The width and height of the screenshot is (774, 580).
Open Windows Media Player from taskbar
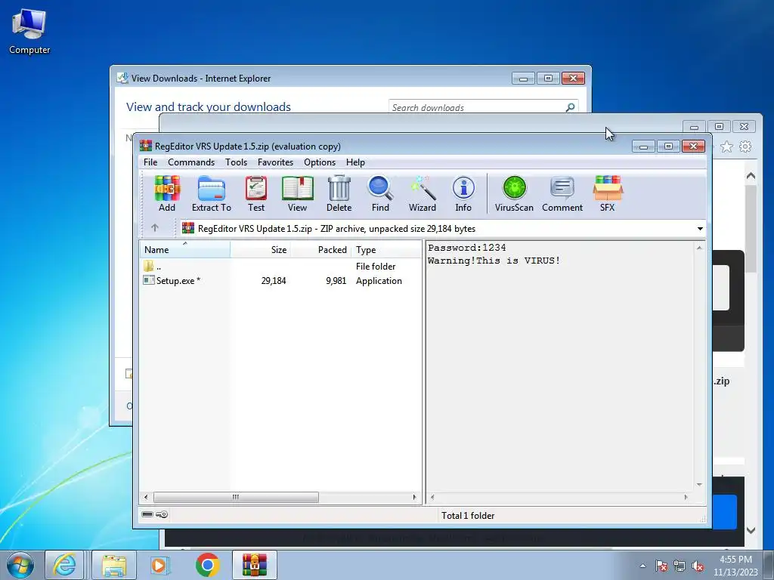(159, 565)
